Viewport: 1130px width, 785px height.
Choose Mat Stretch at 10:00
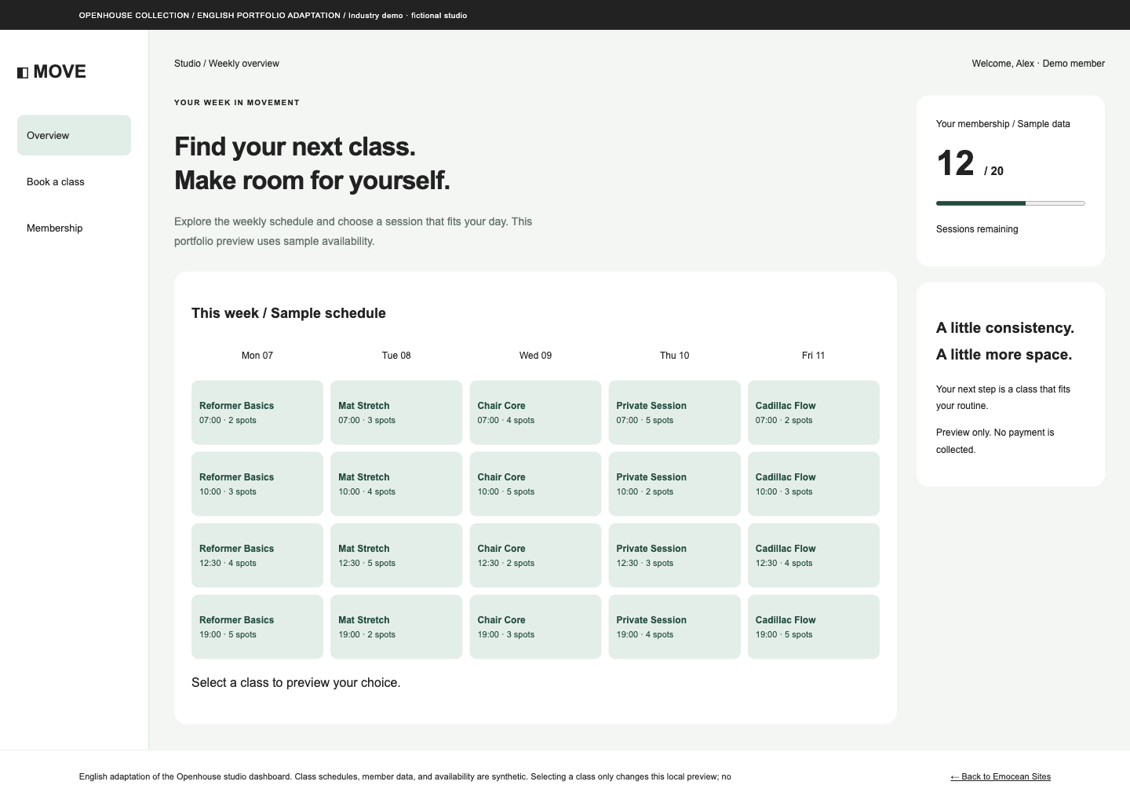396,484
